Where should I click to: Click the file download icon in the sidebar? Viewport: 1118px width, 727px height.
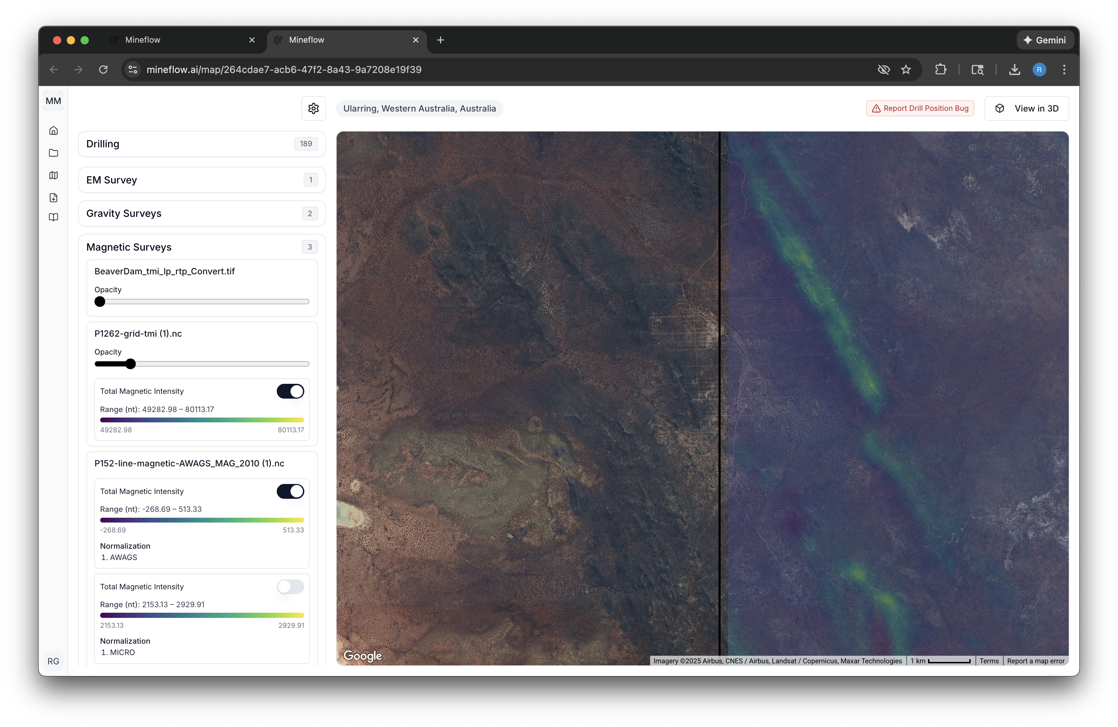click(54, 198)
